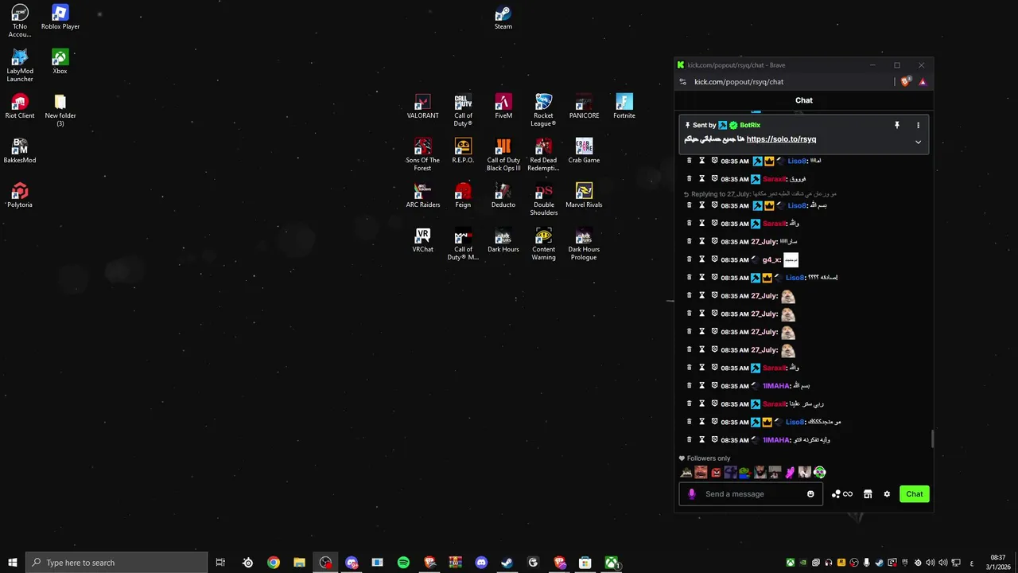Select the Riot Client desktop icon
Viewport: 1018px width, 573px height.
pos(20,107)
